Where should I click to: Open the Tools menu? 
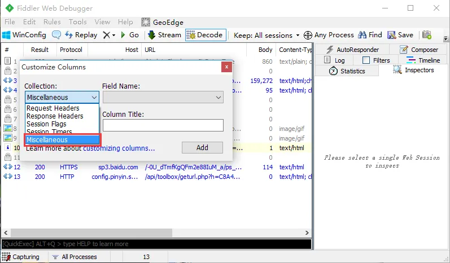[77, 22]
